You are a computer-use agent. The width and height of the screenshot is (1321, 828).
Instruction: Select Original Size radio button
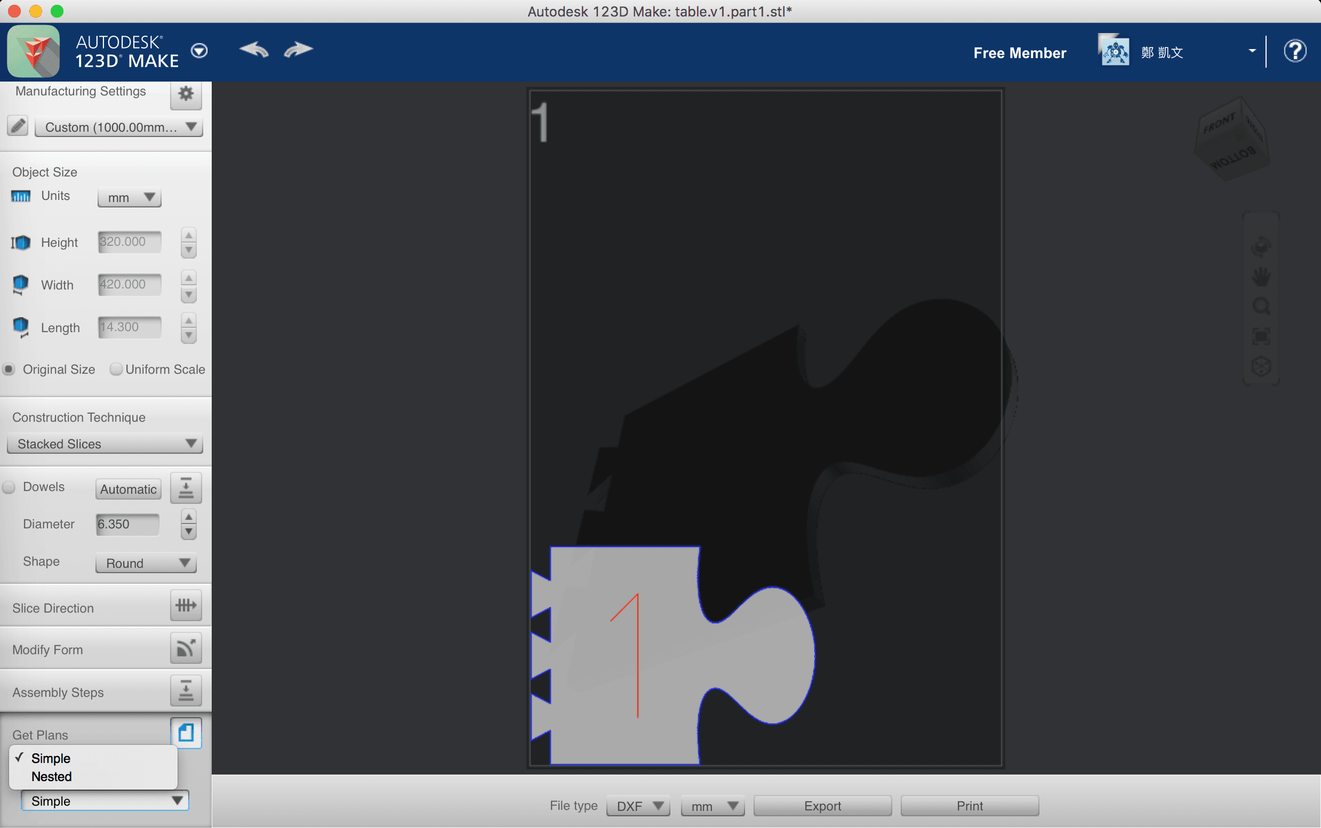[9, 369]
